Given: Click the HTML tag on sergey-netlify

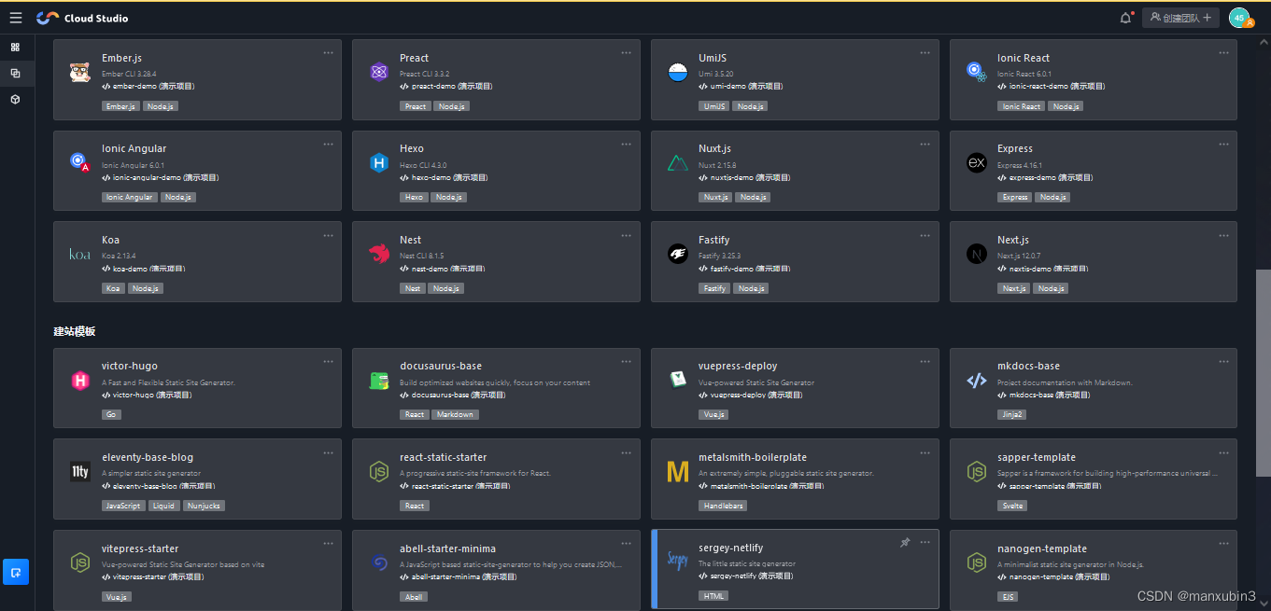Looking at the screenshot, I should [713, 595].
